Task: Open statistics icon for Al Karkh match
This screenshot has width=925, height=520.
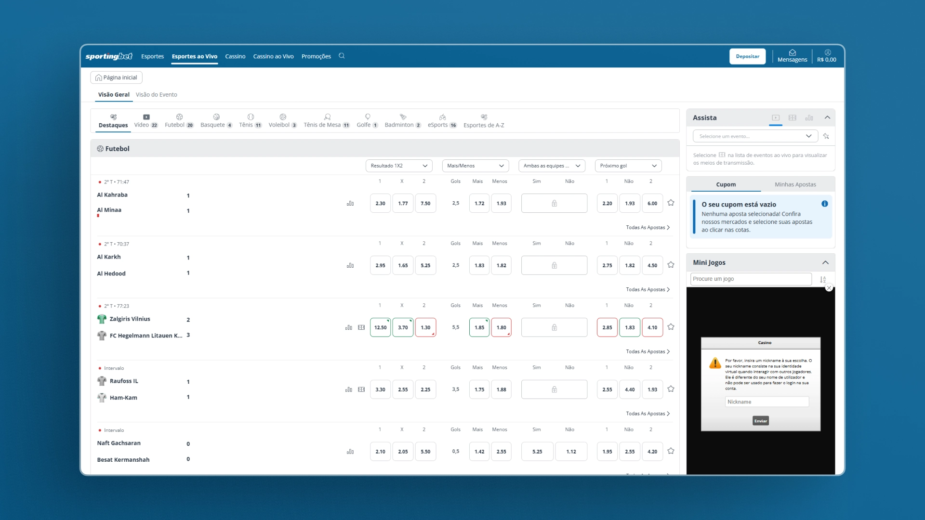Action: 350,265
